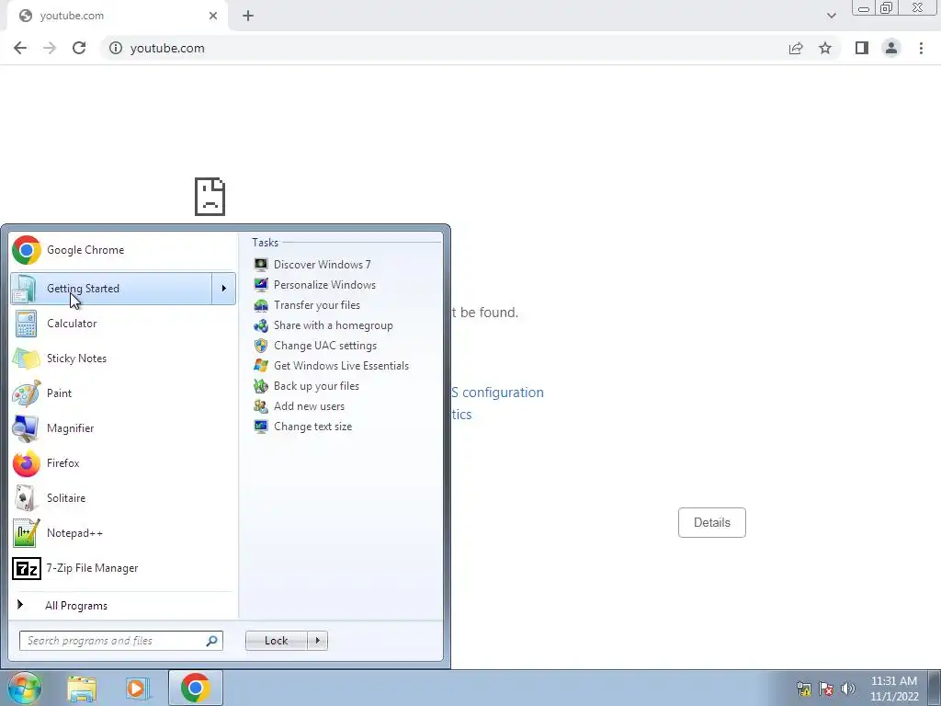
Task: Reload the youtube.com page
Action: click(x=79, y=48)
